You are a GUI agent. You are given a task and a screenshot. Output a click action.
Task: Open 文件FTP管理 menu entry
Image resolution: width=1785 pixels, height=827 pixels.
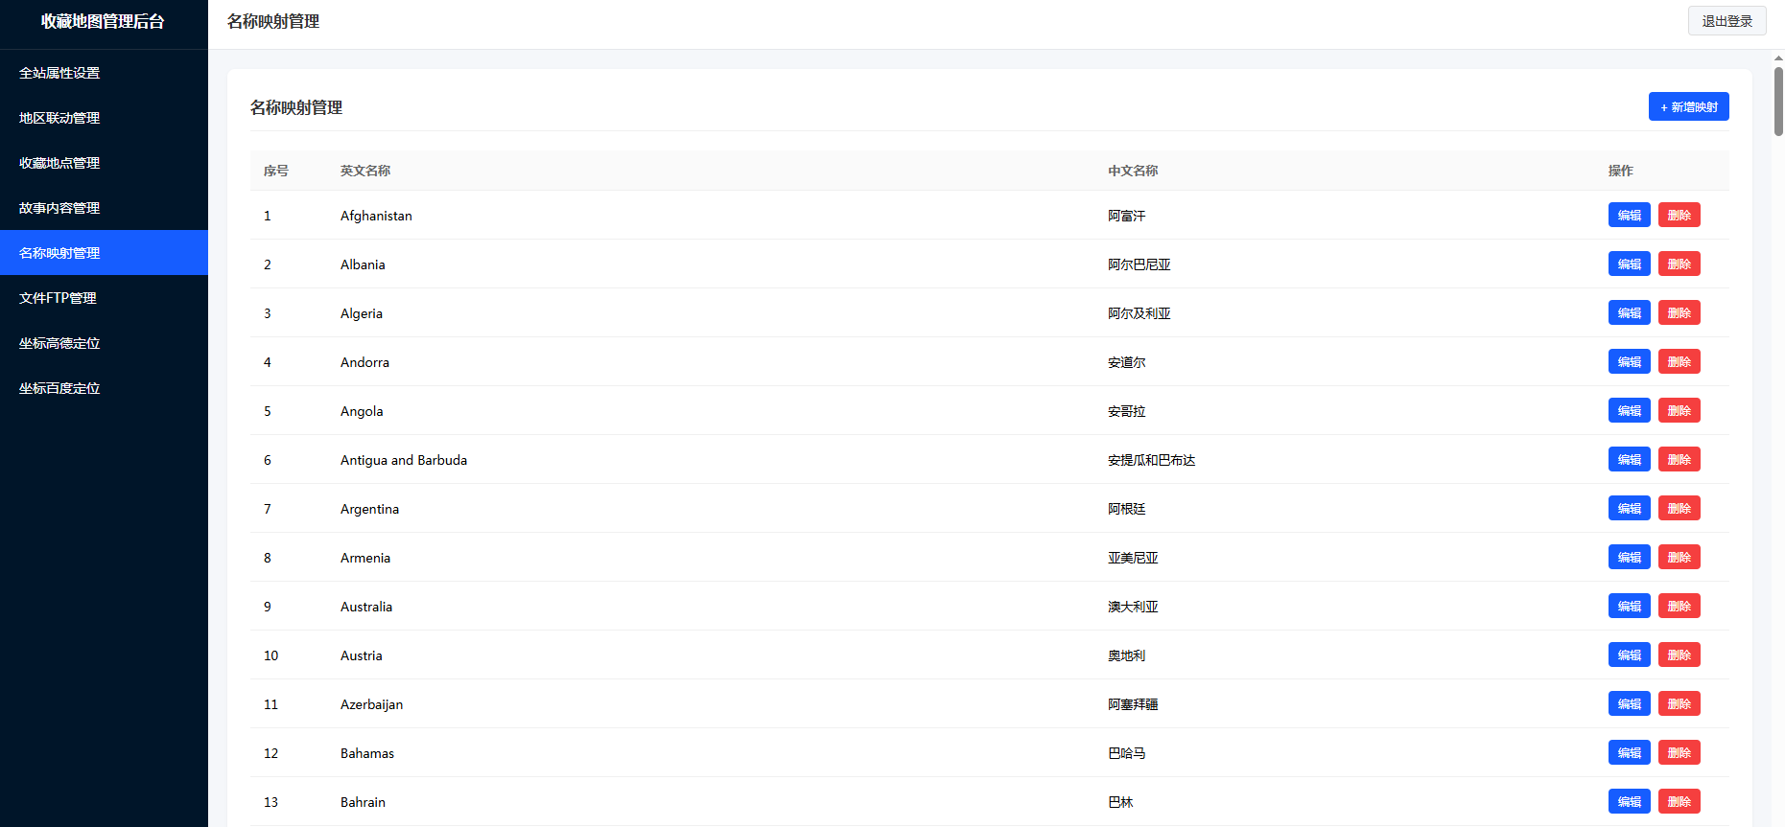point(104,298)
